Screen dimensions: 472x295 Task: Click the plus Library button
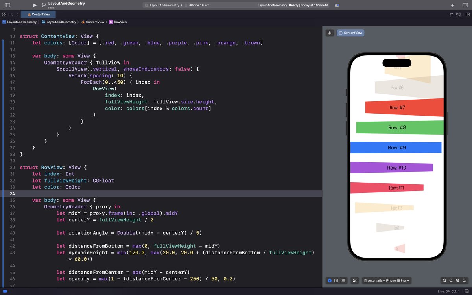[x=453, y=5]
